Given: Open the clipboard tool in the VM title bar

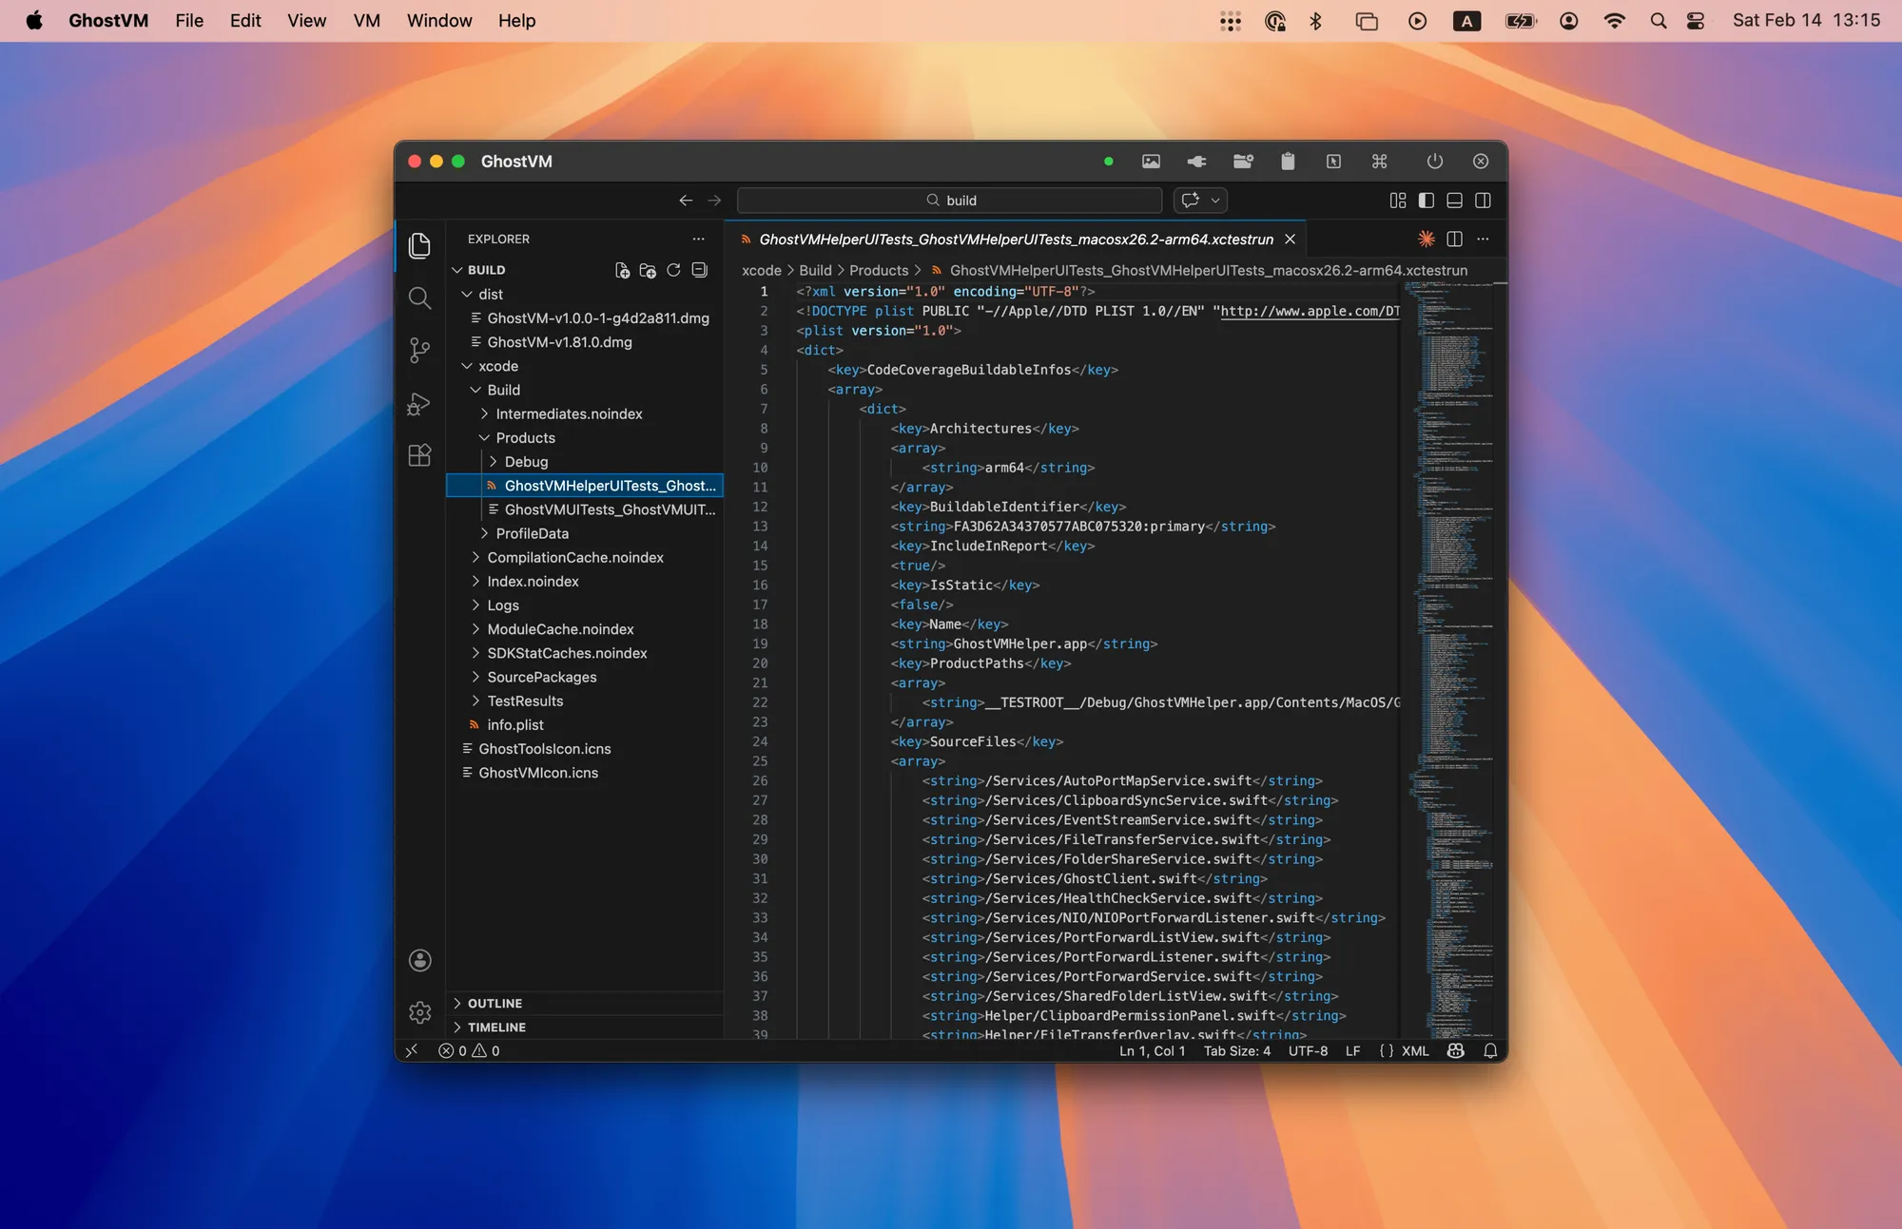Looking at the screenshot, I should point(1289,162).
